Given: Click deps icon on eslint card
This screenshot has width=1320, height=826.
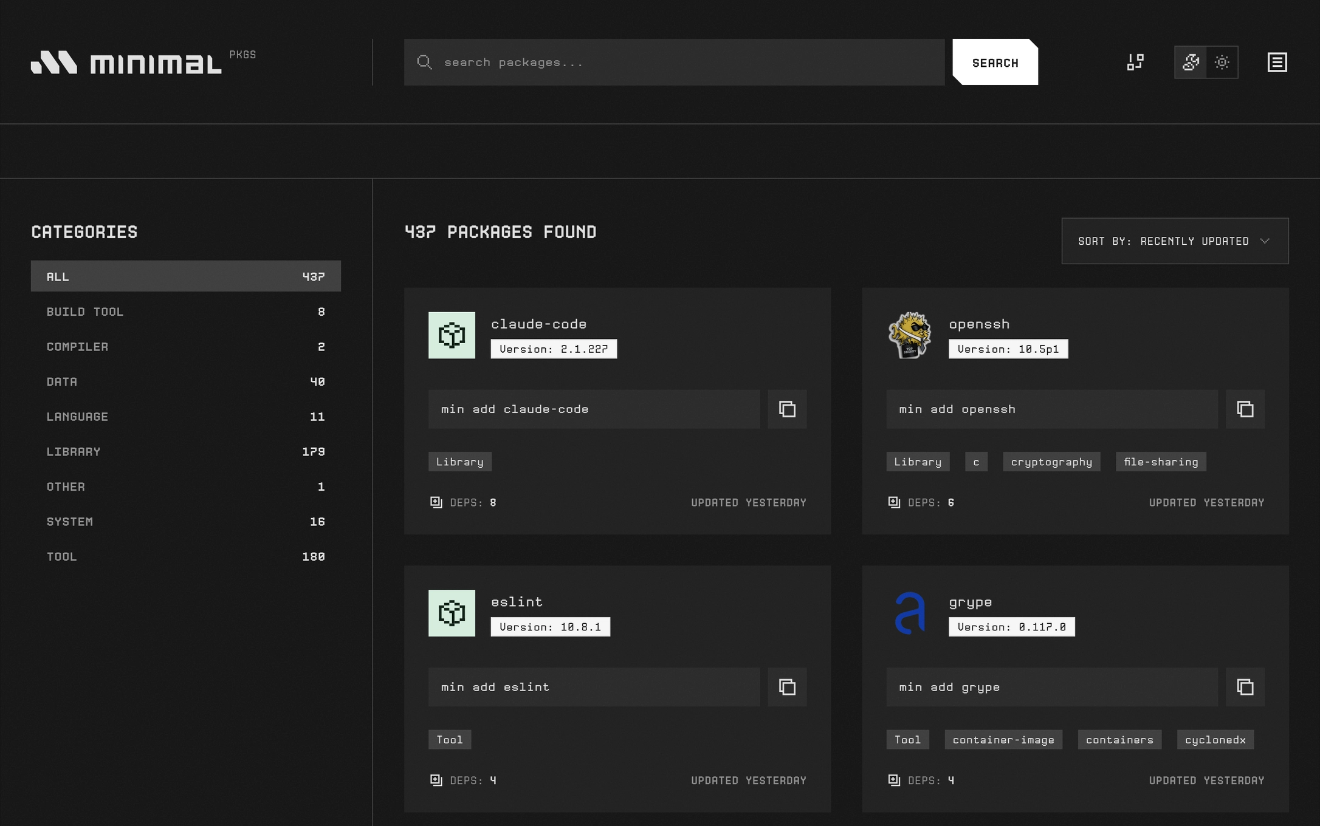Looking at the screenshot, I should click(x=436, y=780).
